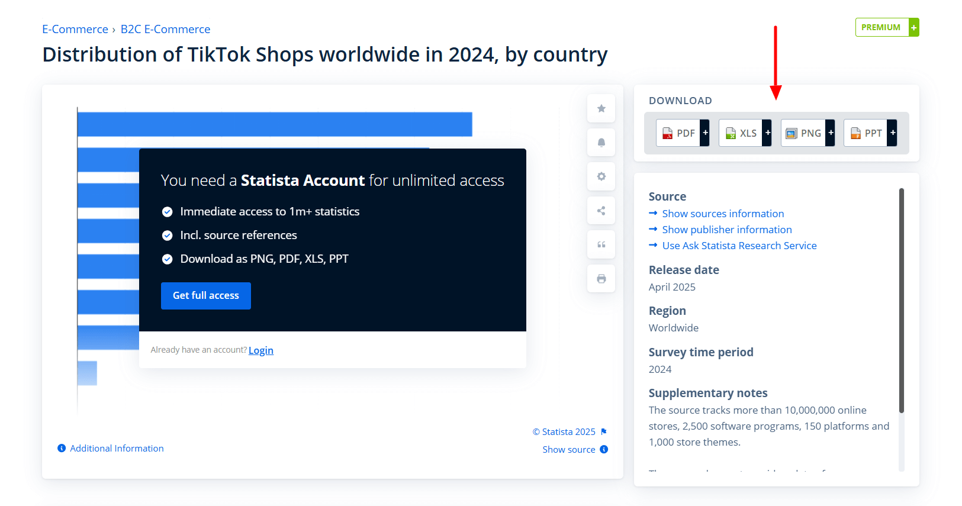This screenshot has width=962, height=506.
Task: Click Show source under the chart
Action: (569, 450)
